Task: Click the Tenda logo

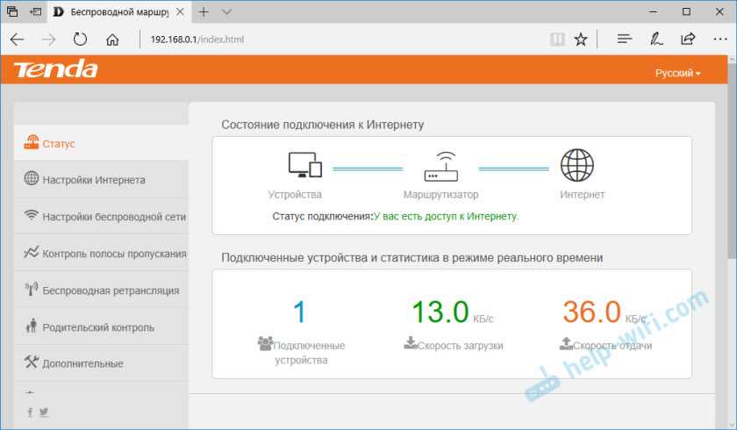Action: coord(54,70)
